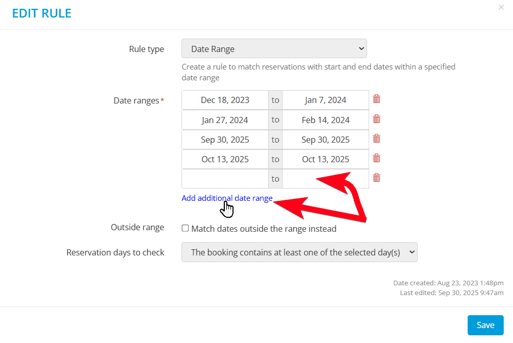
Task: Edit the Oct 13, 2025 end date
Action: click(325, 159)
